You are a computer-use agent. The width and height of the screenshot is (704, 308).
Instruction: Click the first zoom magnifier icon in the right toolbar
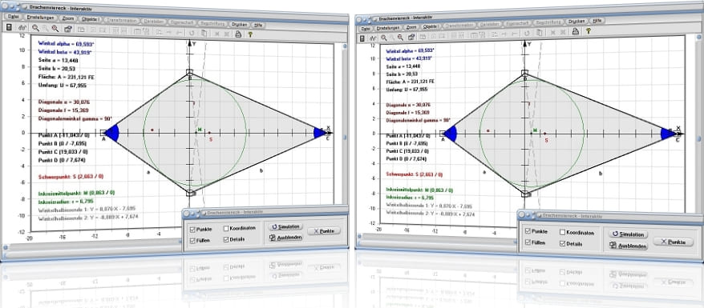coord(384,38)
